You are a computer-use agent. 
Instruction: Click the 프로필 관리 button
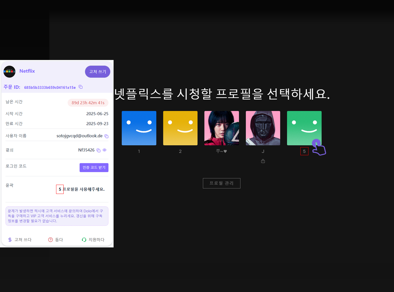click(x=222, y=183)
